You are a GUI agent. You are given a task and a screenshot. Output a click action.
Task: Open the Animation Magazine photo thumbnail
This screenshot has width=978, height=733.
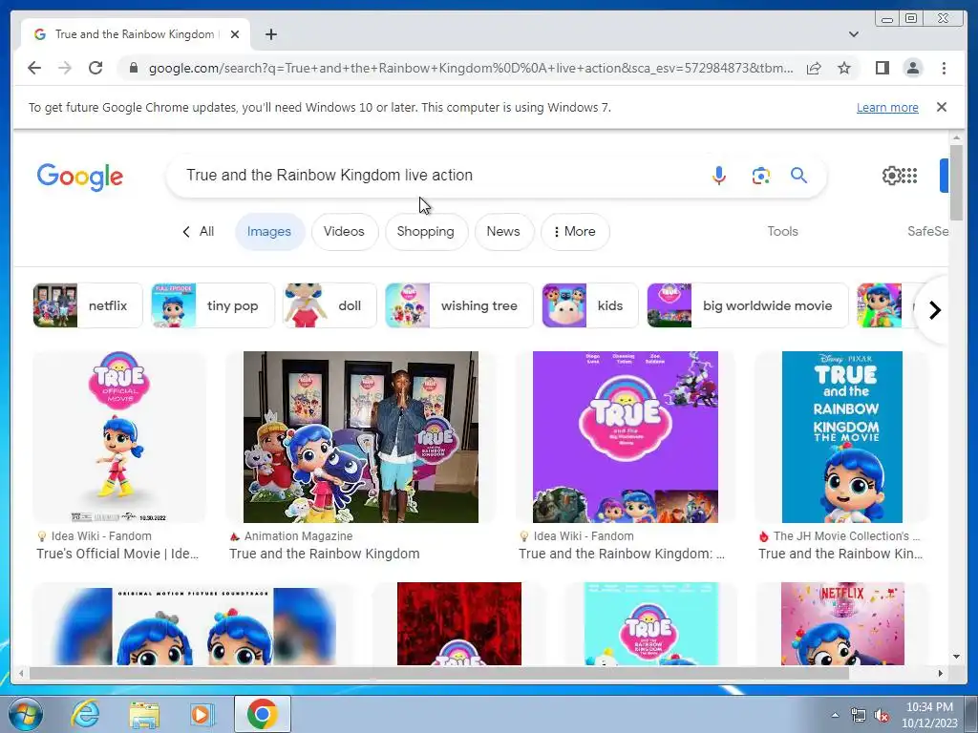[360, 437]
